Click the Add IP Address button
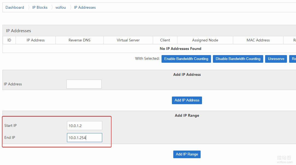The image size is (296, 165). coord(187,100)
